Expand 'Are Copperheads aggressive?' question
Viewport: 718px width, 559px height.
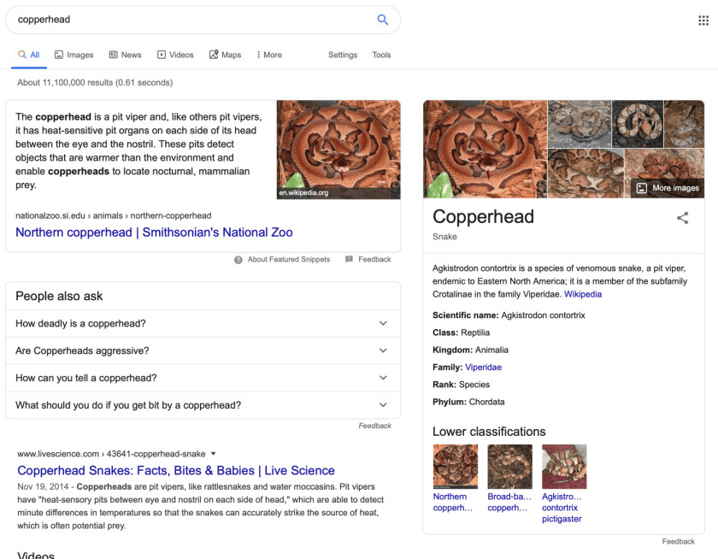coord(203,350)
